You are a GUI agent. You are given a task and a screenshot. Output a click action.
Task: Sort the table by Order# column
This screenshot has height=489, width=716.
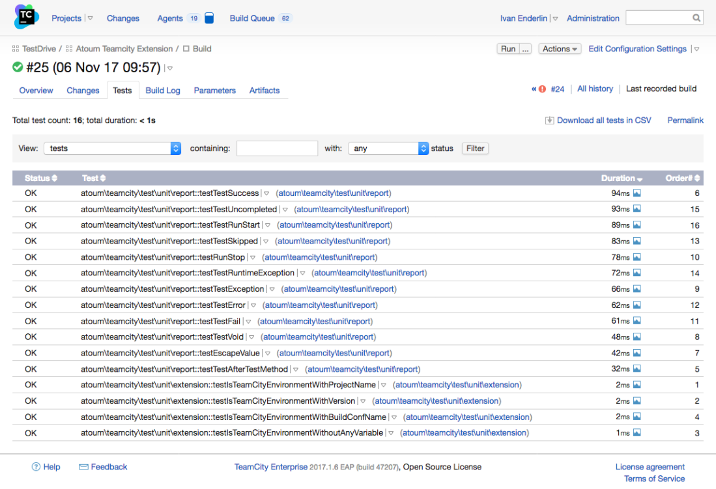pos(682,178)
